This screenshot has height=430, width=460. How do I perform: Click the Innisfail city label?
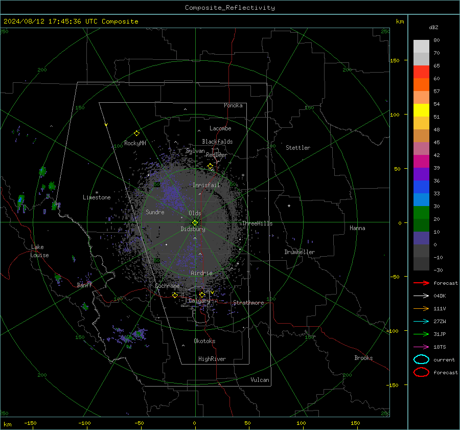[x=206, y=185]
